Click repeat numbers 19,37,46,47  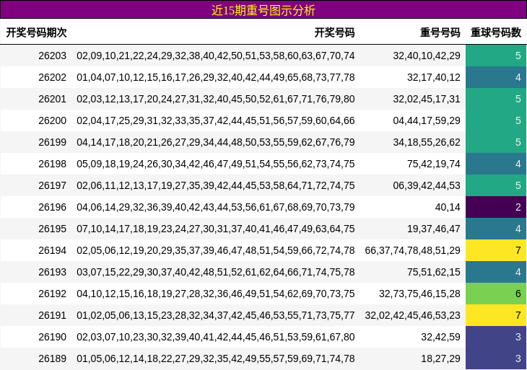[x=434, y=229]
